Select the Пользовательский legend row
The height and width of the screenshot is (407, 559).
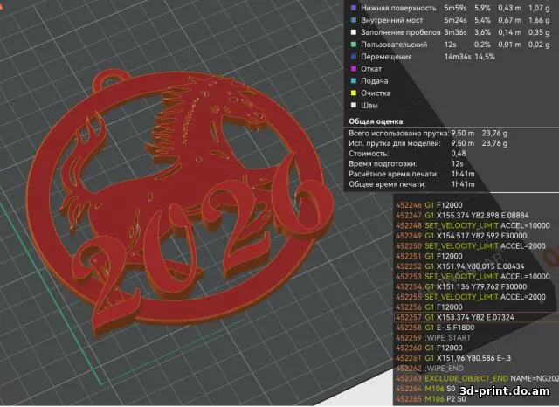tap(451, 45)
